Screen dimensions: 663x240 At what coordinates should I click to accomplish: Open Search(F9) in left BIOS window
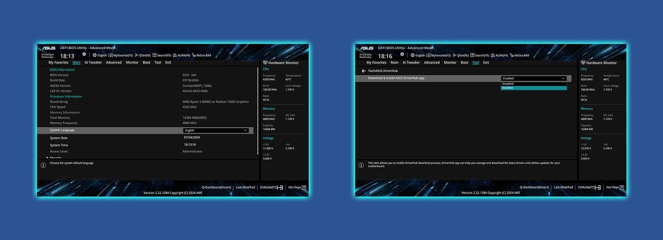pos(162,55)
